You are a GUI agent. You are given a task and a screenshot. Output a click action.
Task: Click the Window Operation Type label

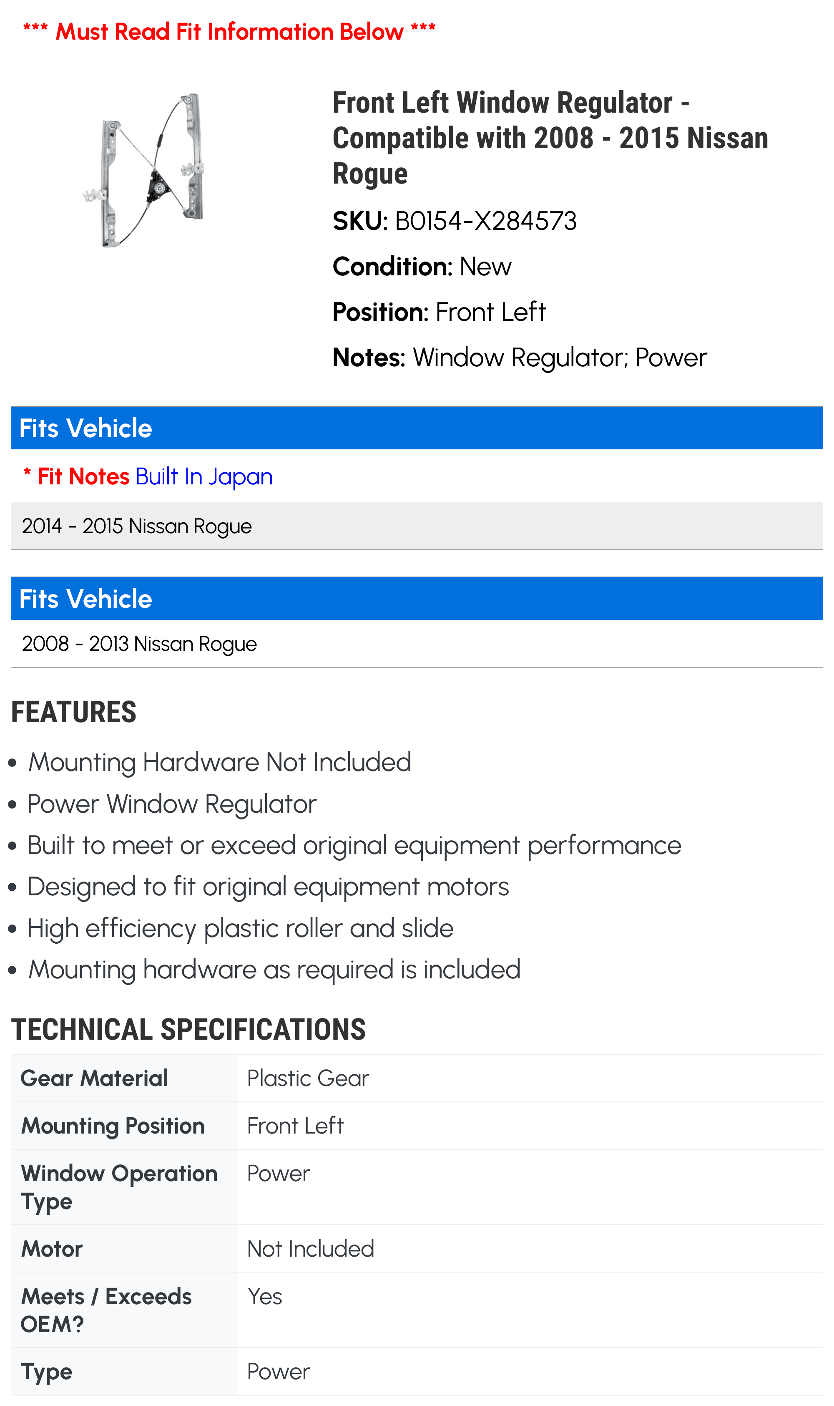click(119, 1187)
